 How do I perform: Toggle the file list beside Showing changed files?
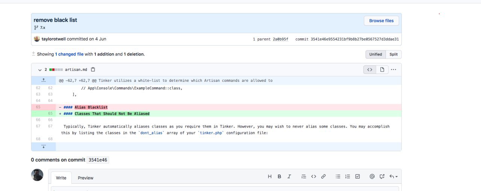(33, 54)
